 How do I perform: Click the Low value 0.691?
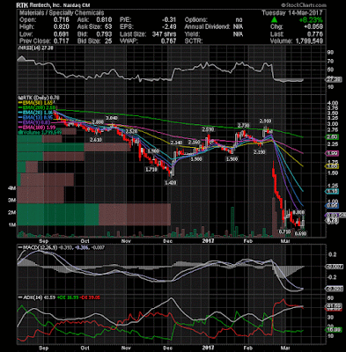pos(62,34)
